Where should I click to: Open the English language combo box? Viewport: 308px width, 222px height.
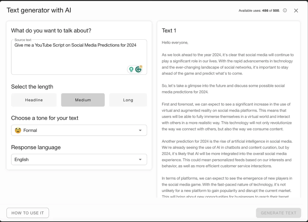[75, 160]
